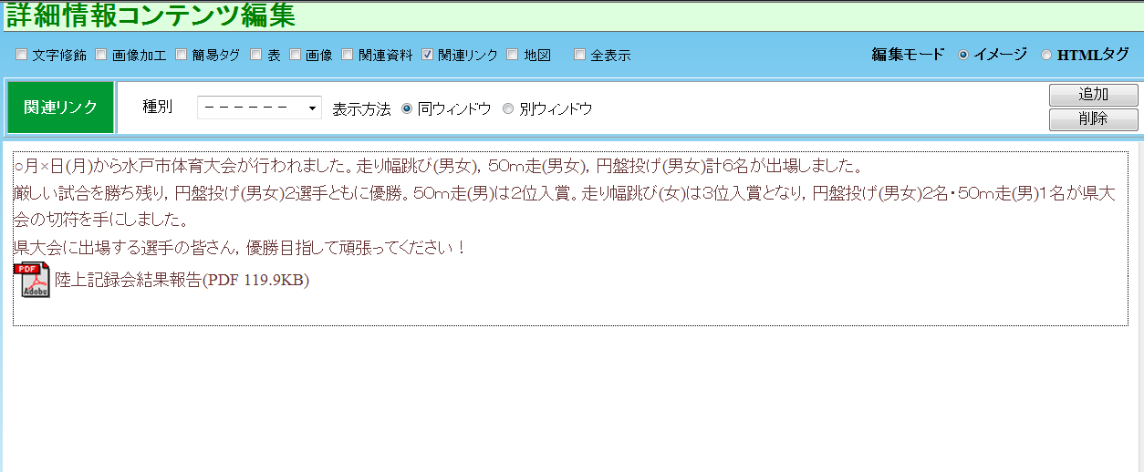Click the line starting 県大会に出場する選手
The width and height of the screenshot is (1144, 472).
pyautogui.click(x=241, y=246)
